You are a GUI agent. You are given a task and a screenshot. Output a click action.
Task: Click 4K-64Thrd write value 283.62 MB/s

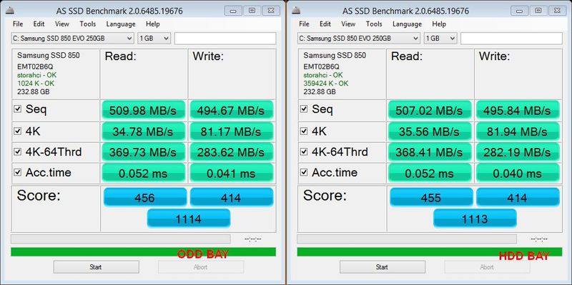pyautogui.click(x=231, y=152)
